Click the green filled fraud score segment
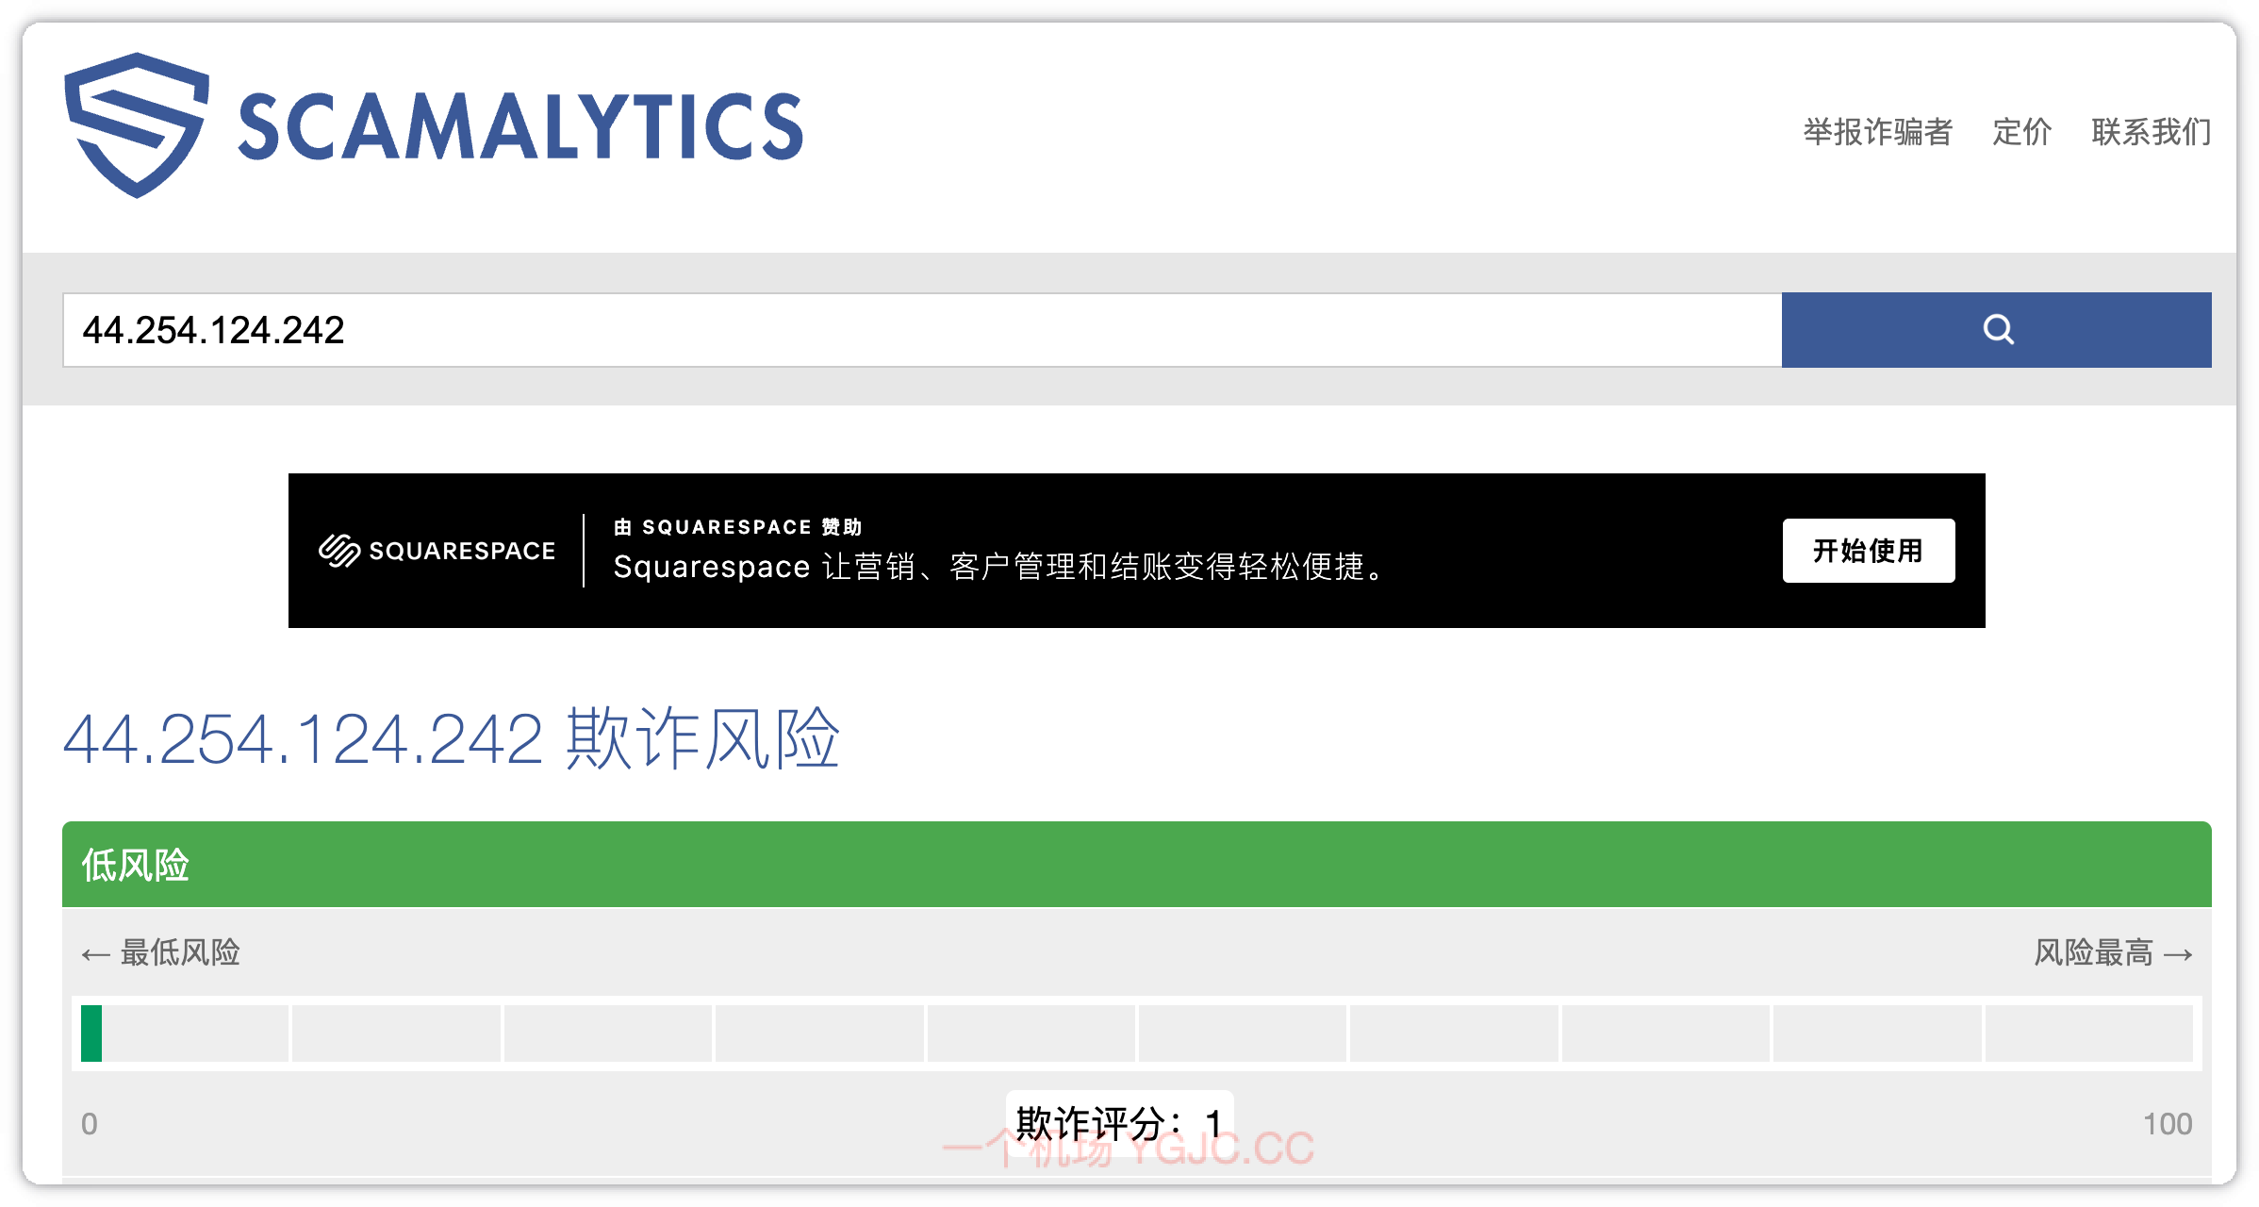 click(91, 1033)
